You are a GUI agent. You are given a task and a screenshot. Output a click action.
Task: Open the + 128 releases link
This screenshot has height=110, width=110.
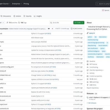click(91, 103)
